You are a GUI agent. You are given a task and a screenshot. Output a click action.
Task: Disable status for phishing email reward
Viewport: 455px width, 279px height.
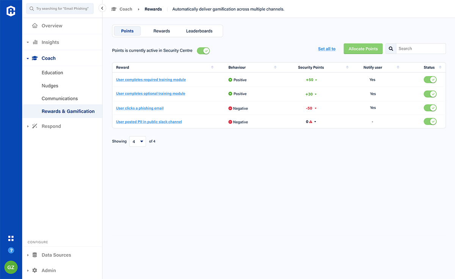430,108
